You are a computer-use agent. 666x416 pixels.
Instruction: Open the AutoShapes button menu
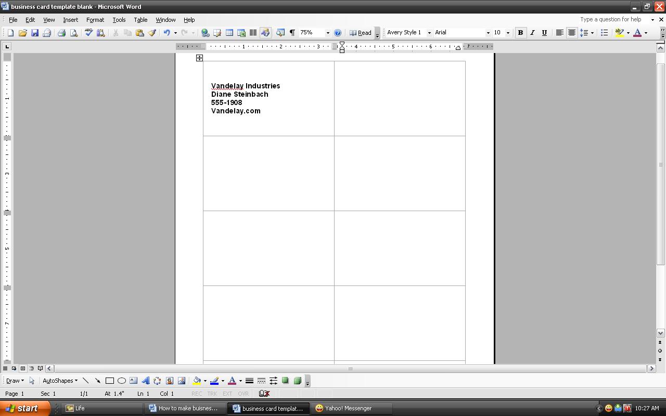pos(60,381)
